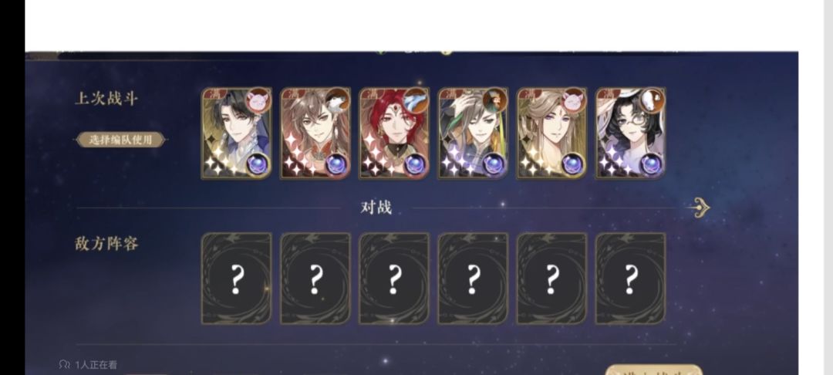Image resolution: width=833 pixels, height=375 pixels.
Task: Choose the winking gray-haired character card
Action: [x=473, y=133]
